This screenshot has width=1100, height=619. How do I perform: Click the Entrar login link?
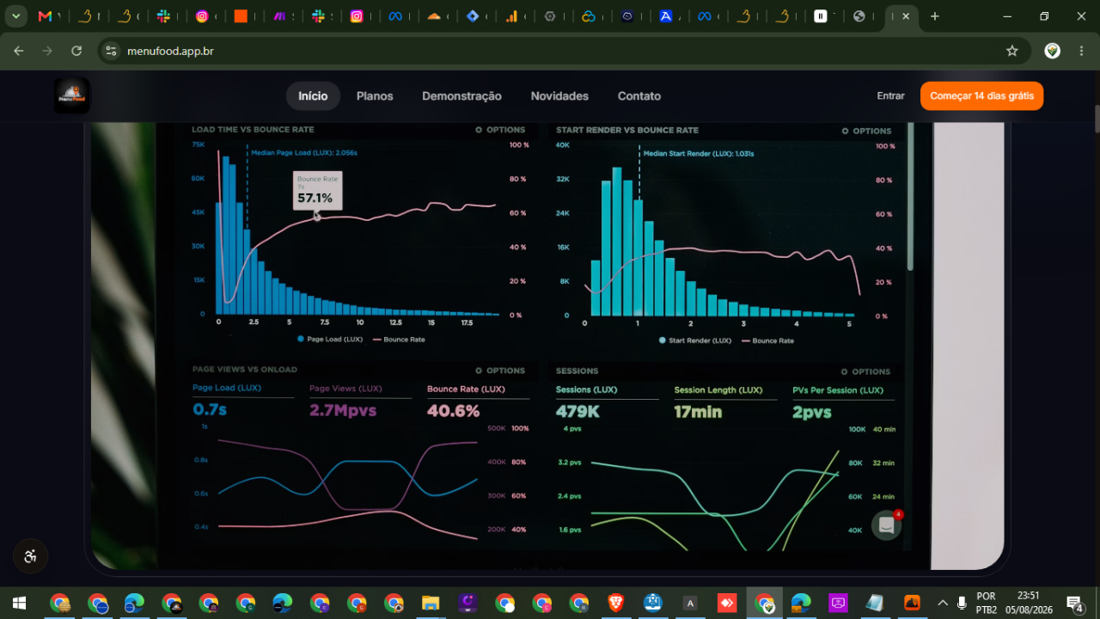(x=890, y=96)
